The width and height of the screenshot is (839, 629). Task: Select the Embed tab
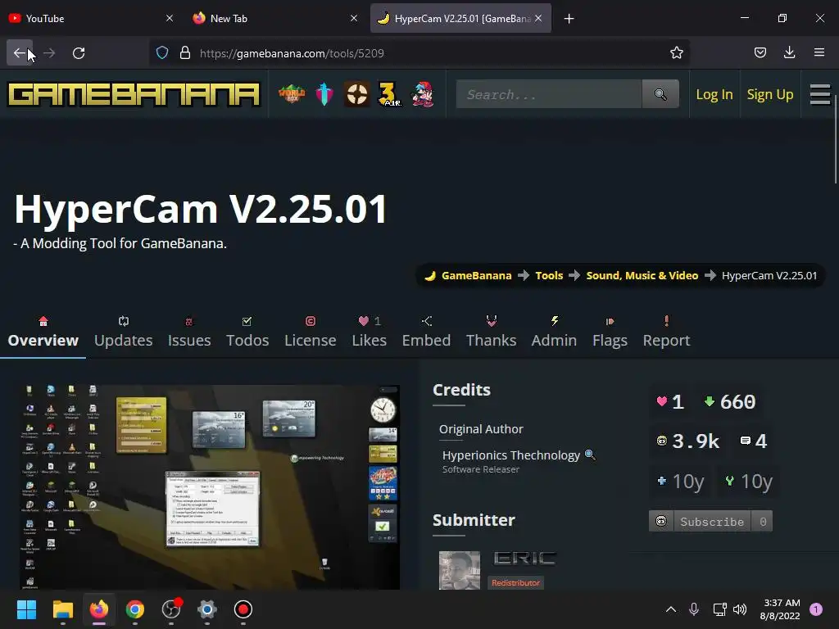[x=426, y=333]
